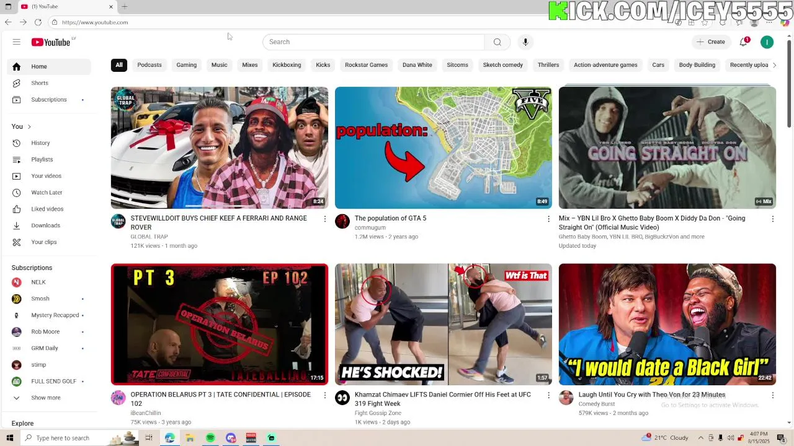Open the notifications bell

[x=743, y=42]
